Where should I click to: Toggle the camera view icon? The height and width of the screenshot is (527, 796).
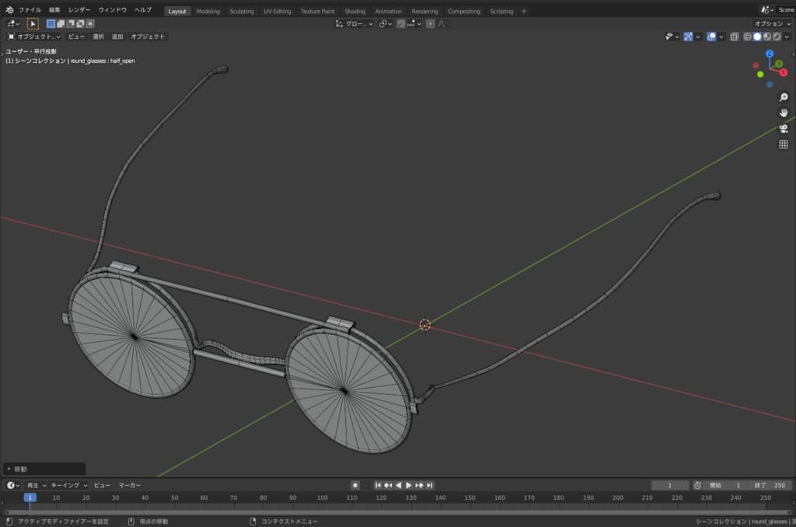point(784,128)
